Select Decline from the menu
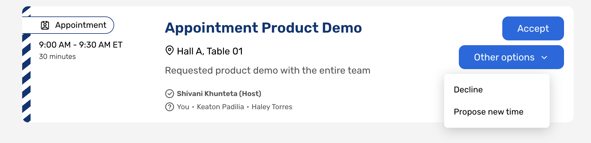Image resolution: width=591 pixels, height=143 pixels. pyautogui.click(x=468, y=90)
